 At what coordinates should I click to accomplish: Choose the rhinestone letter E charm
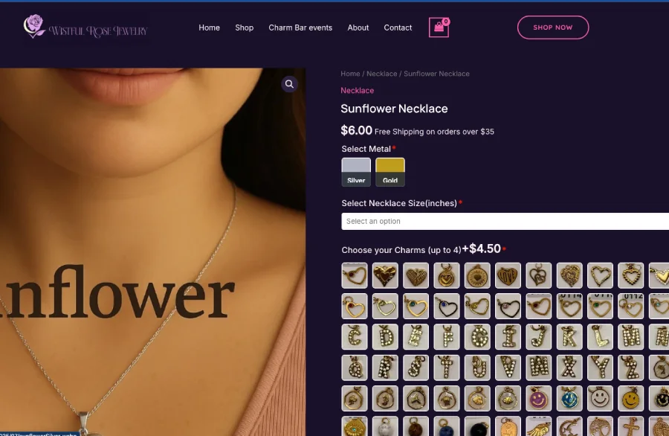tap(416, 337)
